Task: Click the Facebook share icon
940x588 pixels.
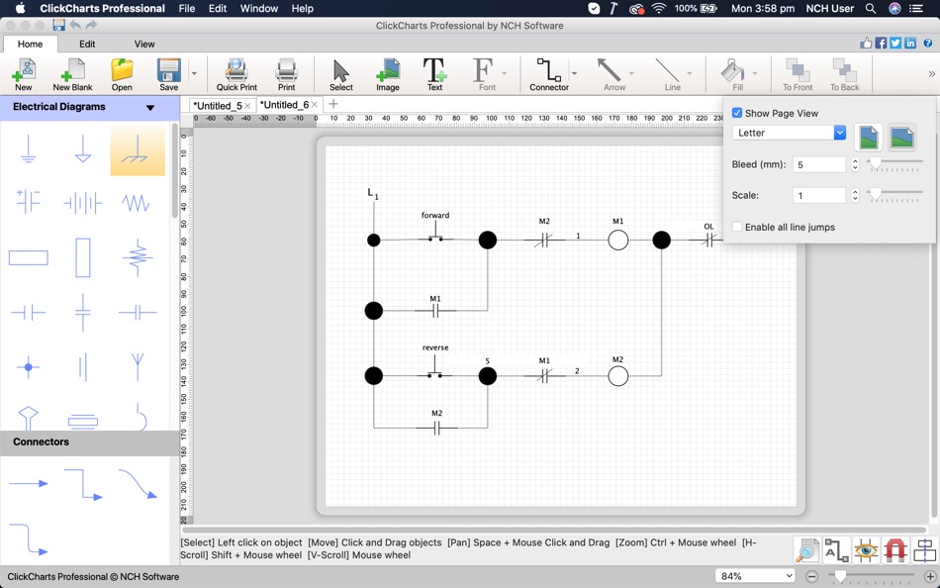Action: (881, 44)
